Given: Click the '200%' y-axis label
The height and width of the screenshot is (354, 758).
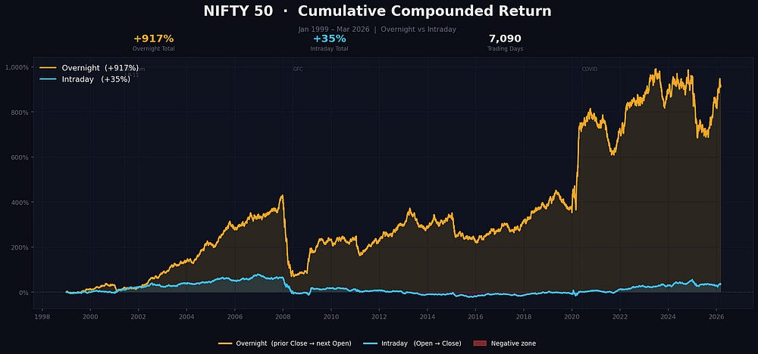Looking at the screenshot, I should pyautogui.click(x=20, y=247).
